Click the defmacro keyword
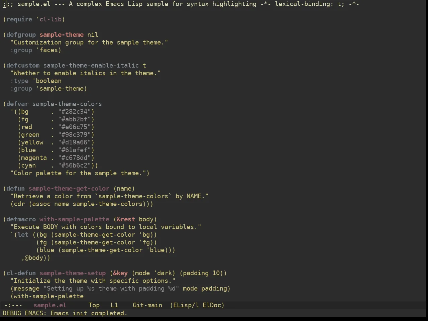 tap(21, 219)
